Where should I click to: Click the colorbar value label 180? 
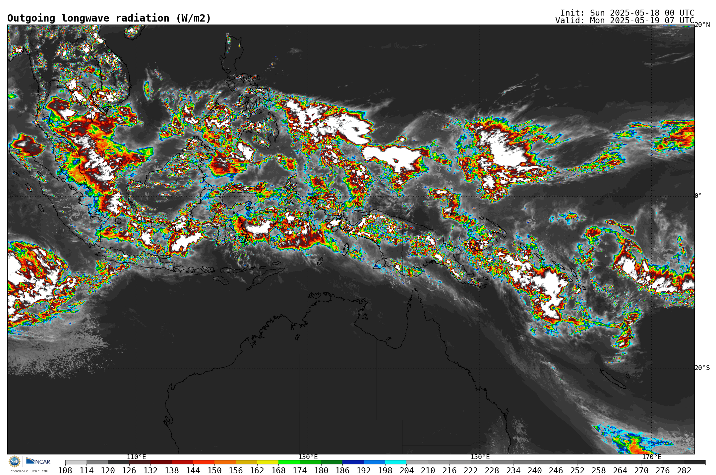(x=321, y=470)
